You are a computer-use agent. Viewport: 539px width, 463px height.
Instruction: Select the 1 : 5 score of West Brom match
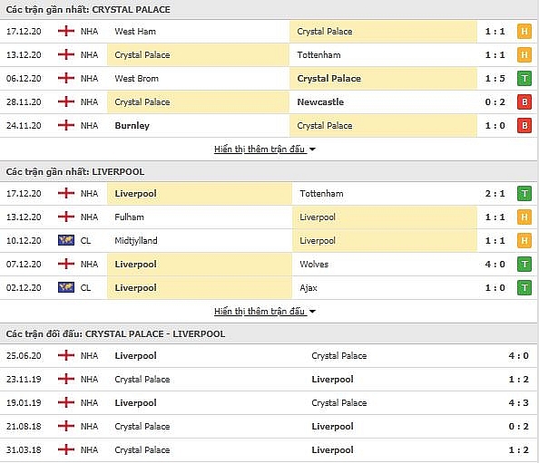click(495, 79)
